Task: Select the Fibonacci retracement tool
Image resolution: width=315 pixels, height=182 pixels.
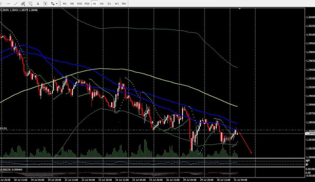Action: (31, 3)
